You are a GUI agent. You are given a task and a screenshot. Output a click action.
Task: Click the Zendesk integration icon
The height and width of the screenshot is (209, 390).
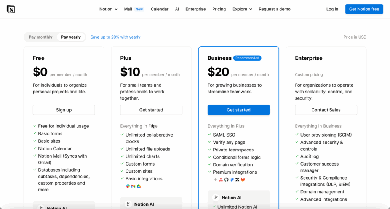click(237, 180)
